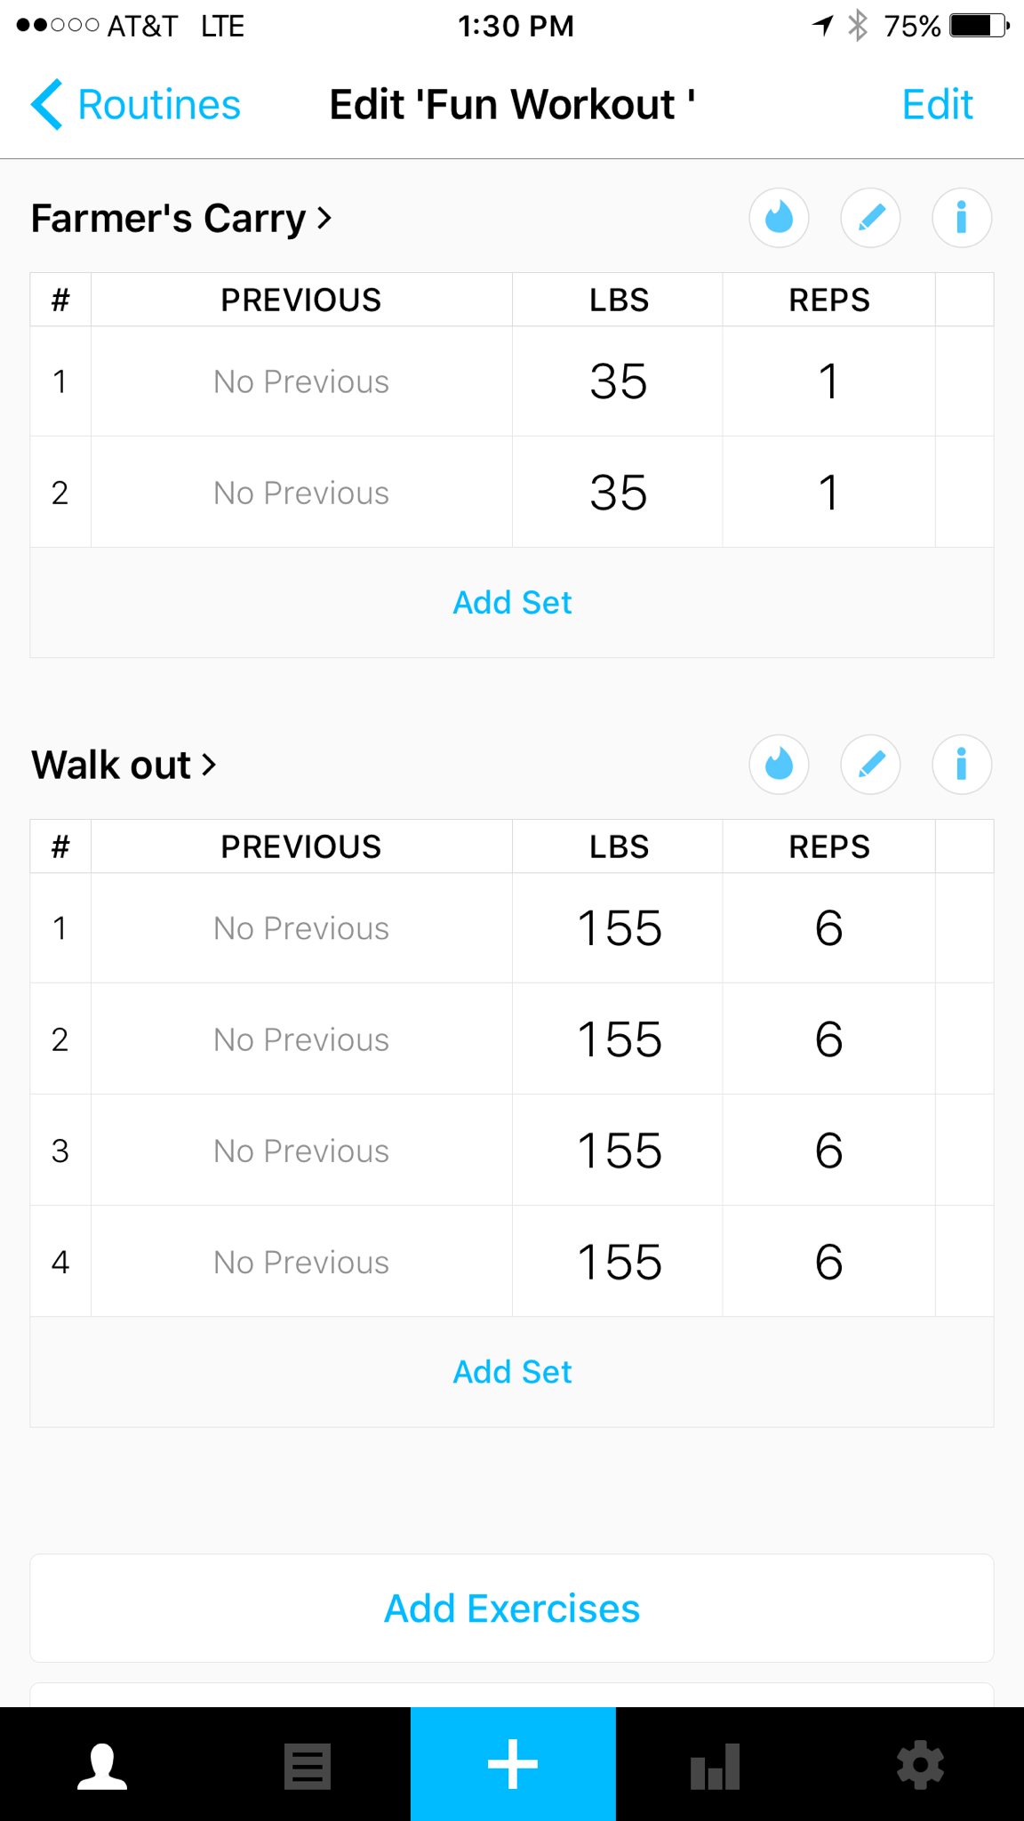Tap the pencil icon for Walk out

[x=870, y=765]
